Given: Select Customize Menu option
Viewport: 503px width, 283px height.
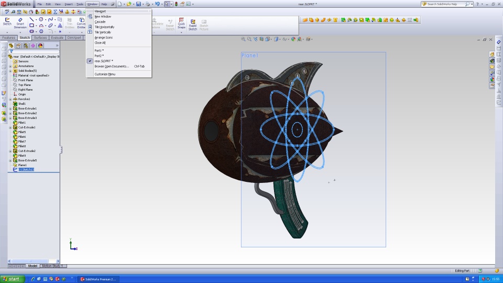Looking at the screenshot, I should 119,74.
